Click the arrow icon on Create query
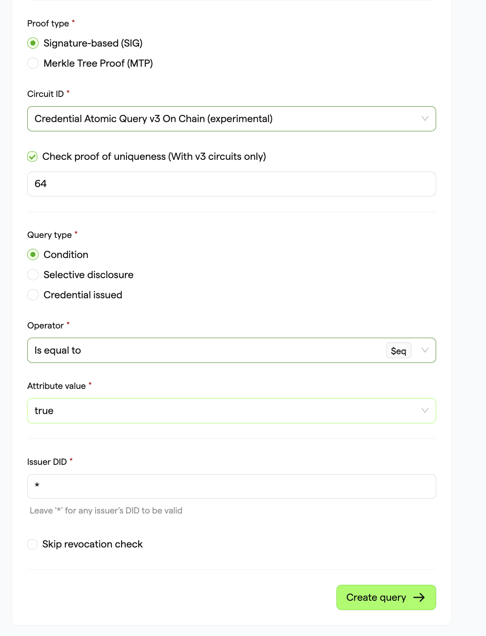The image size is (486, 636). click(x=419, y=597)
